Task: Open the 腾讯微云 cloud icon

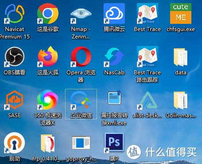Action: tap(114, 14)
